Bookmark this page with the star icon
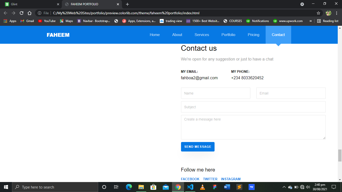The image size is (342, 192). [x=318, y=13]
